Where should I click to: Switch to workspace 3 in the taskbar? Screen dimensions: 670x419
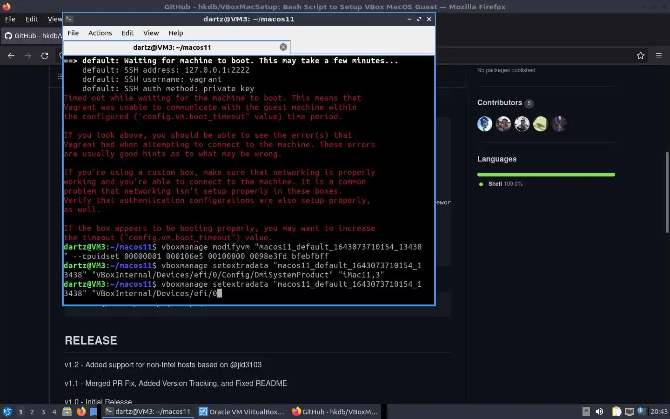pyautogui.click(x=43, y=412)
